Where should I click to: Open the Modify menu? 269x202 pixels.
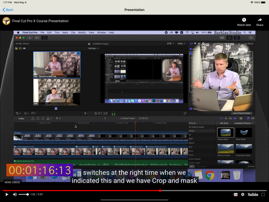[82, 33]
